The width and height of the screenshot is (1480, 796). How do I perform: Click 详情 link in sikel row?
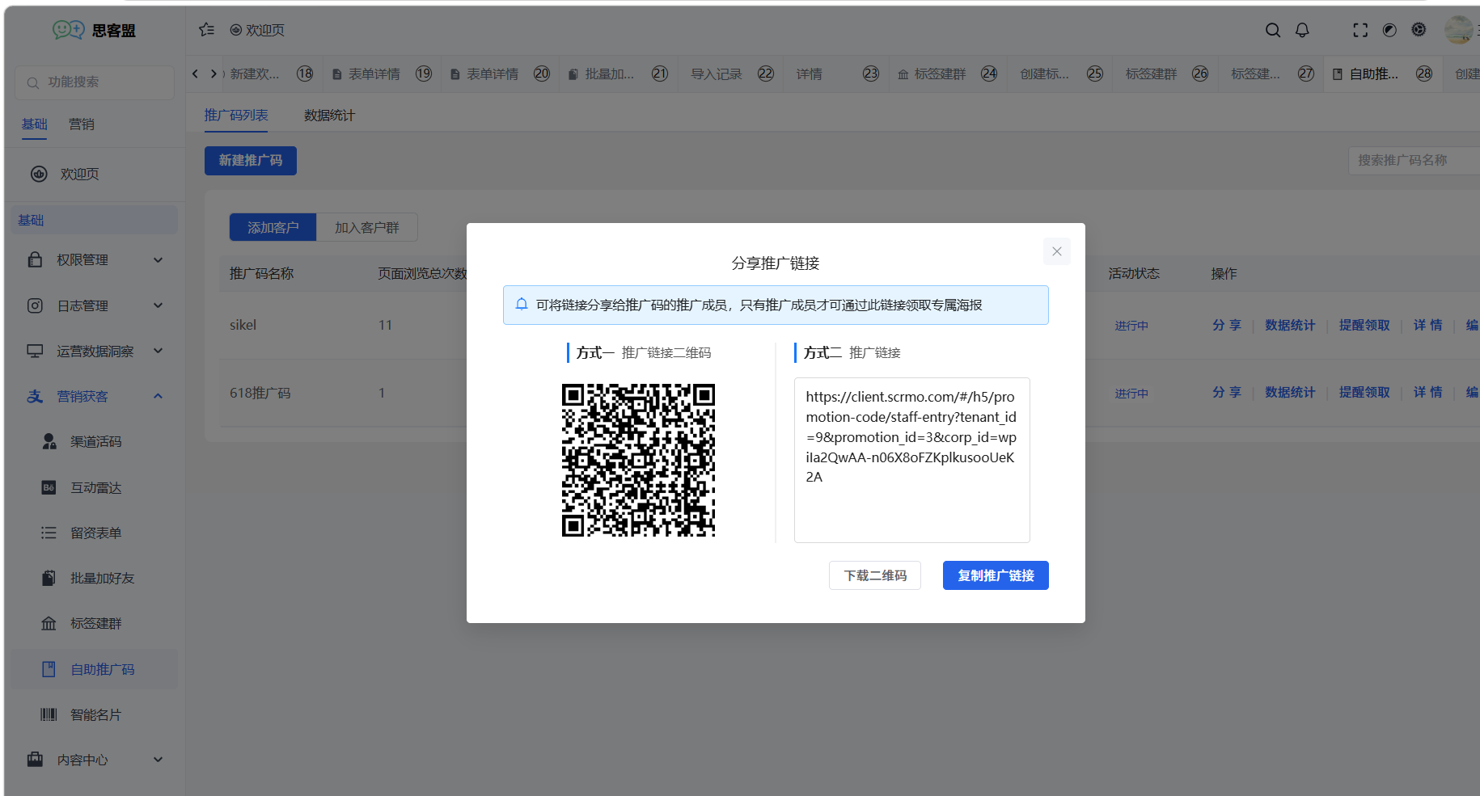point(1427,325)
